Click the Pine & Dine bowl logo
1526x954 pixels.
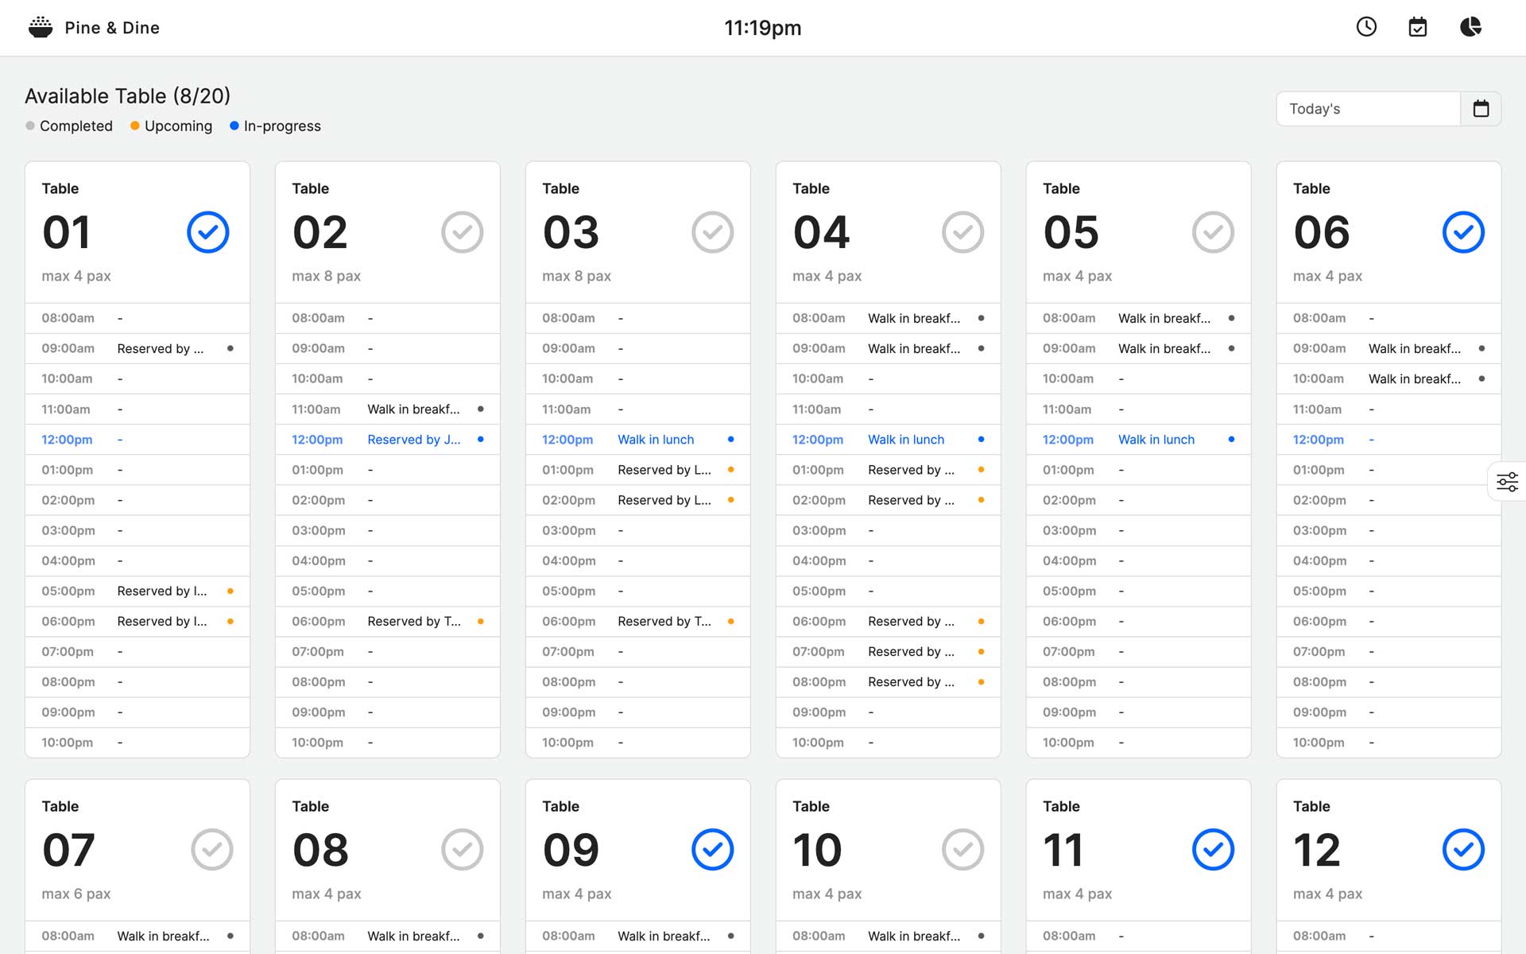click(x=41, y=28)
